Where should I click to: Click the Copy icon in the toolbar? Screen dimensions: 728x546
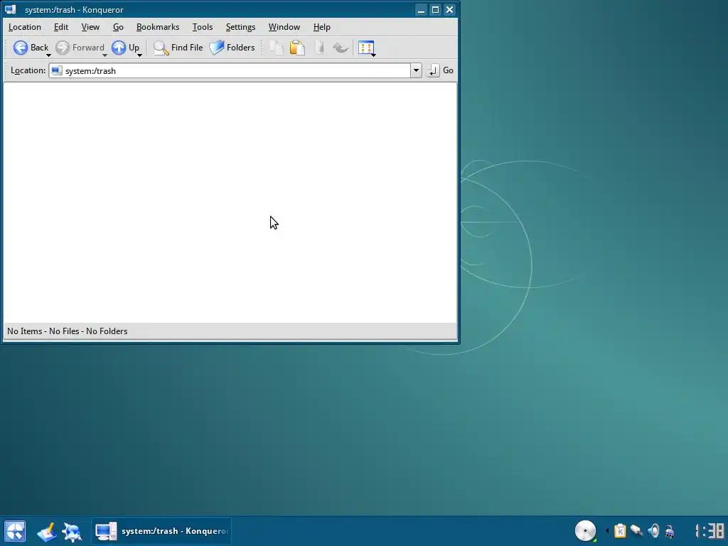point(277,48)
